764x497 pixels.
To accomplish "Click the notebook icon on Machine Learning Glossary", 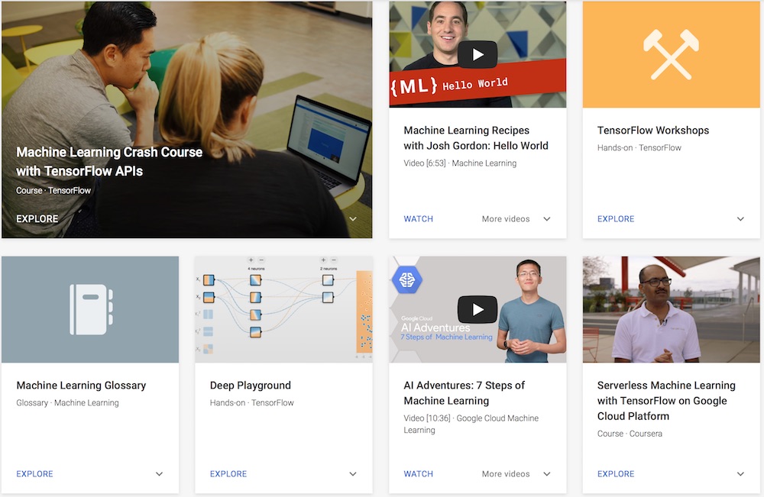I will pyautogui.click(x=90, y=308).
